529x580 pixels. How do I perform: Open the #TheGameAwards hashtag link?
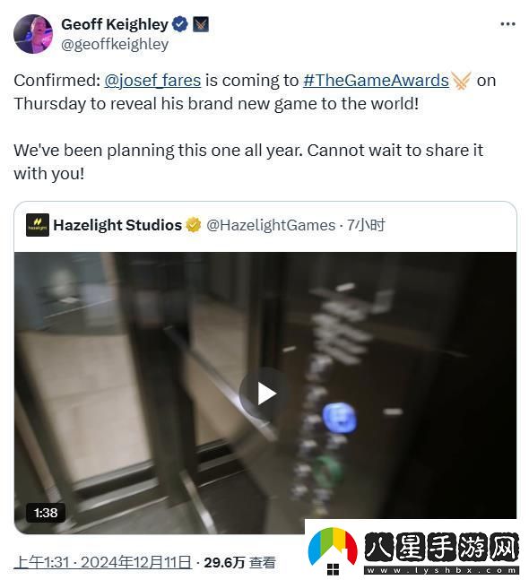point(376,81)
